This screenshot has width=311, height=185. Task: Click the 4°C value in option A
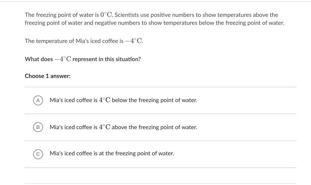104,100
